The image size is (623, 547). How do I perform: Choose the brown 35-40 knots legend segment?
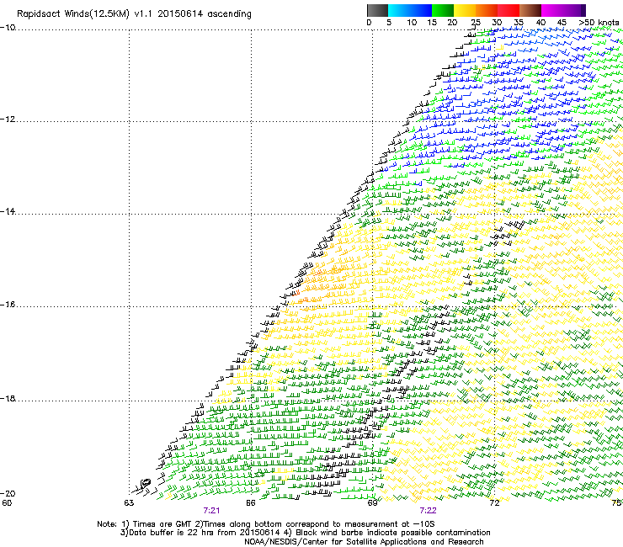click(530, 10)
